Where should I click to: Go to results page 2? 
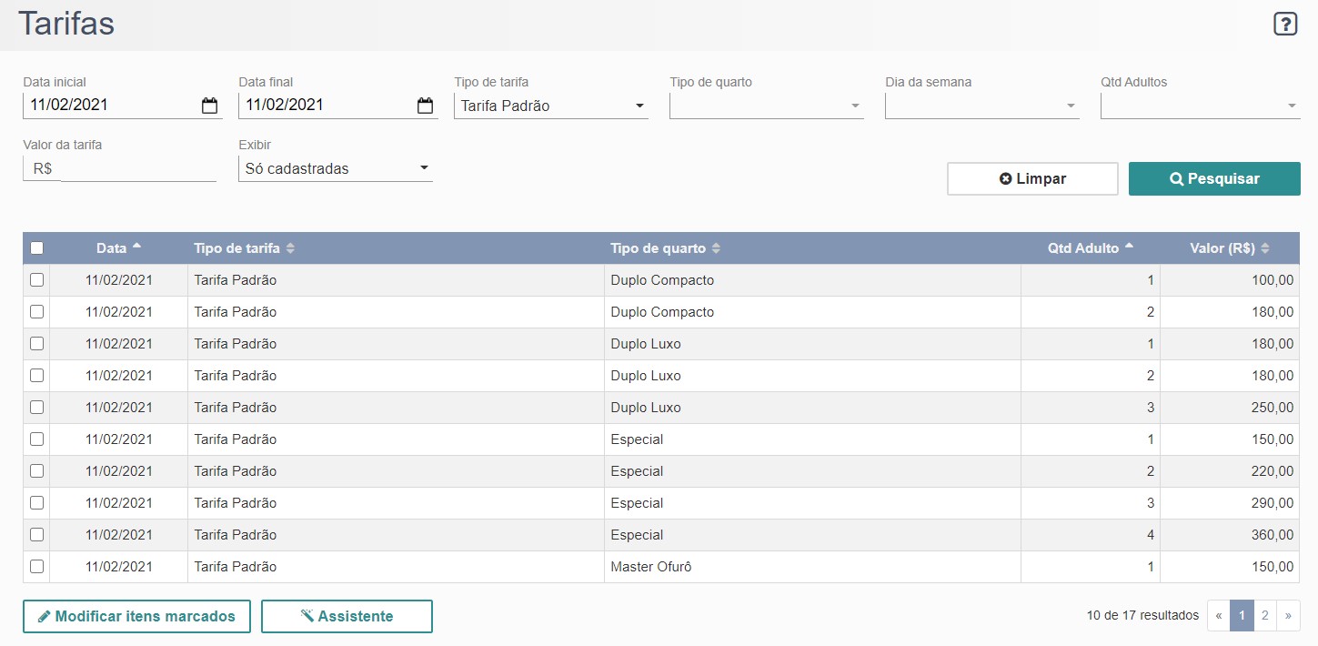1264,616
